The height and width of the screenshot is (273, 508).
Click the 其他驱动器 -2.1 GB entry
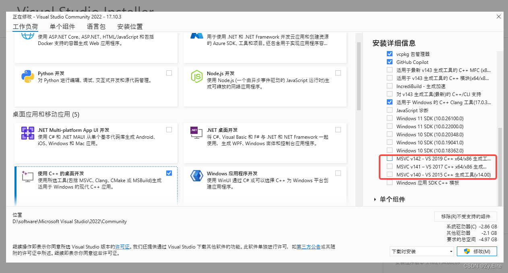[x=471, y=233]
